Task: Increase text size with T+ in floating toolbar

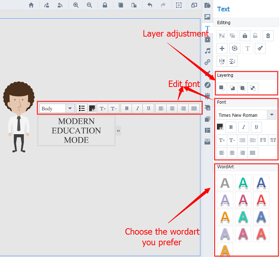Action: (x=103, y=108)
